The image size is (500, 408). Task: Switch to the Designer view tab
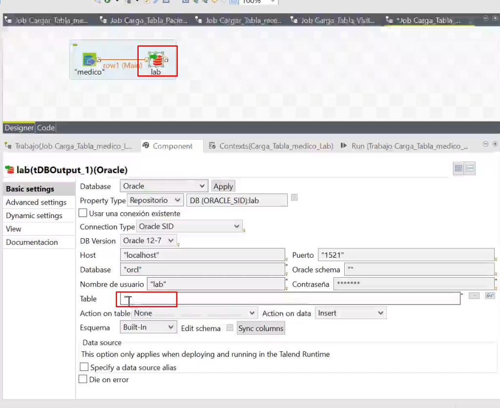point(19,128)
